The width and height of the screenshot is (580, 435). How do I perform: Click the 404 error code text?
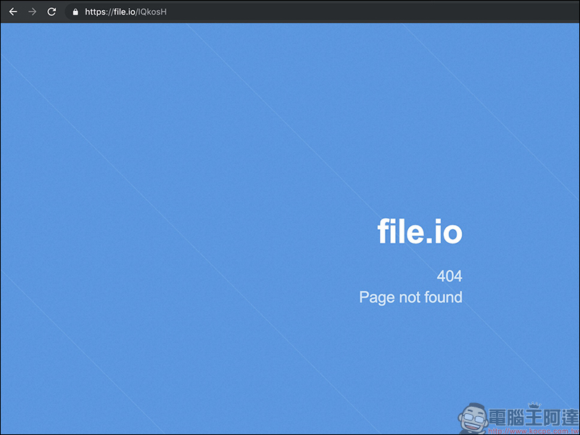click(x=449, y=276)
